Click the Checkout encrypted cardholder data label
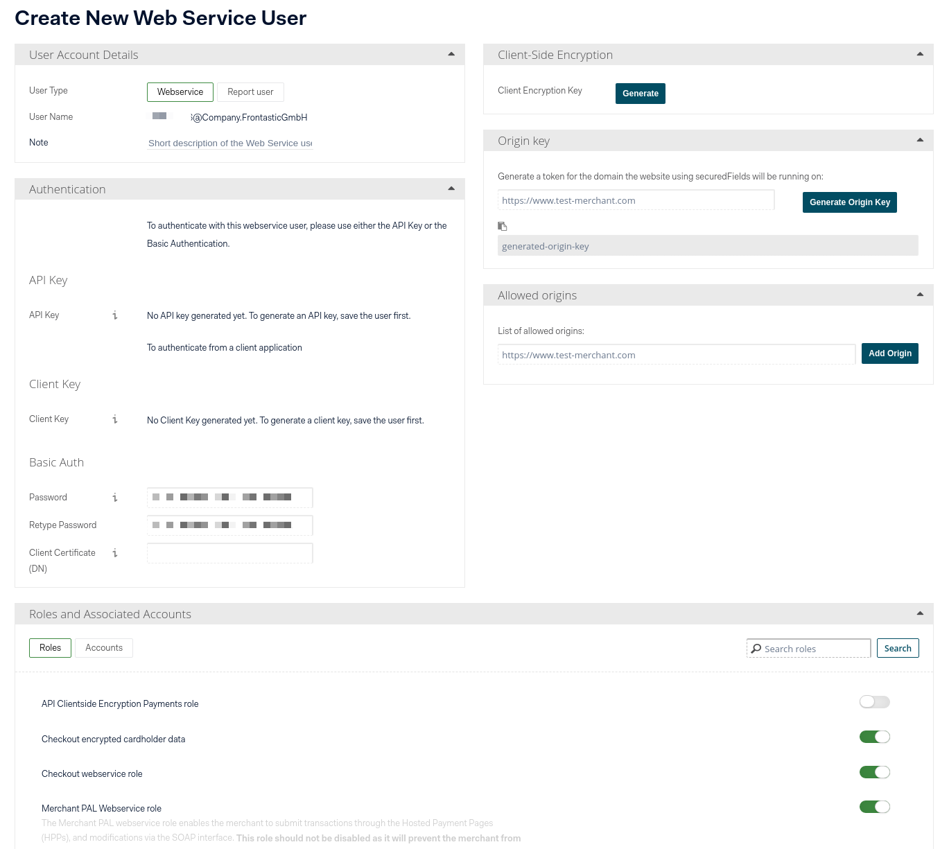The image size is (940, 849). coord(113,739)
